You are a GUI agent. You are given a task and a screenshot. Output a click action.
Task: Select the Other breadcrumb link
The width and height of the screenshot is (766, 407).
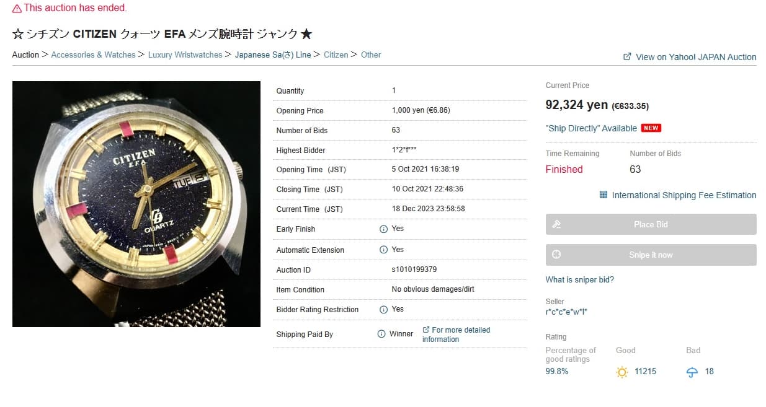[371, 55]
